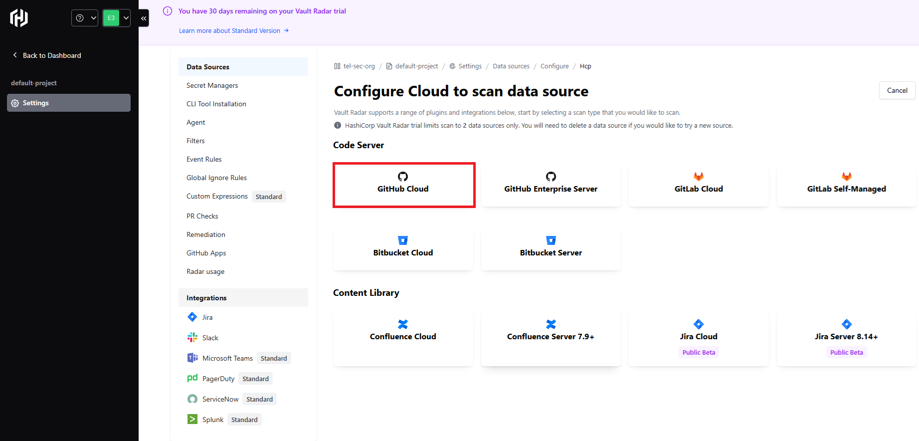Select Bitbucket Cloud card

click(x=403, y=247)
